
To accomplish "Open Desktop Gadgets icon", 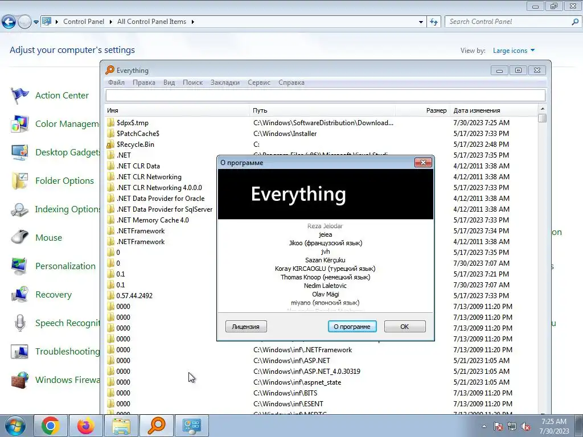I will [x=20, y=152].
